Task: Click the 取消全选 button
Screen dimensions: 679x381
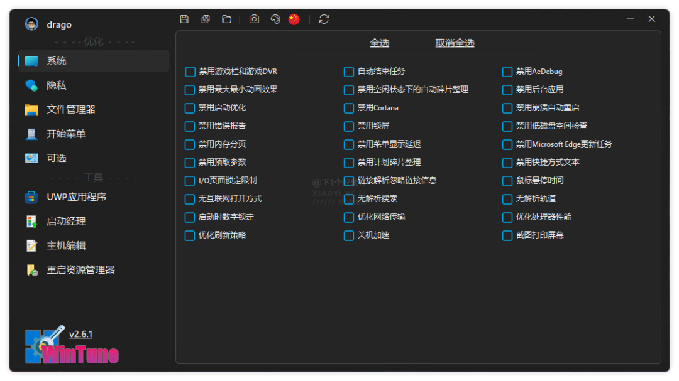Action: pos(455,43)
